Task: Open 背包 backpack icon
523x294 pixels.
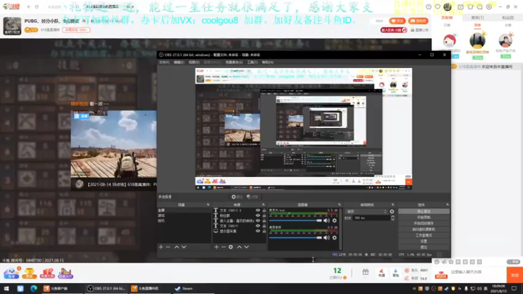Action: click(x=396, y=273)
